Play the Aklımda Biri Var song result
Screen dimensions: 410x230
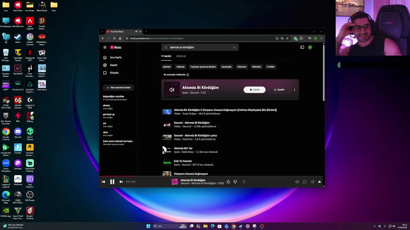pos(183,148)
